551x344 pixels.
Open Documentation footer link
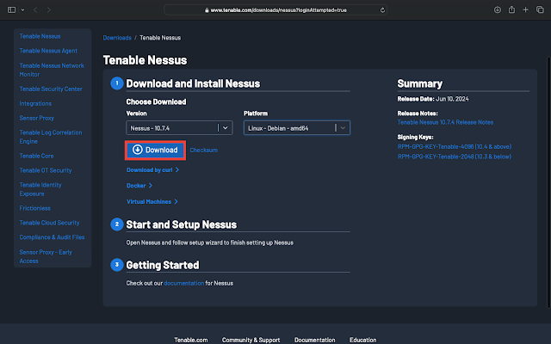tap(315, 340)
